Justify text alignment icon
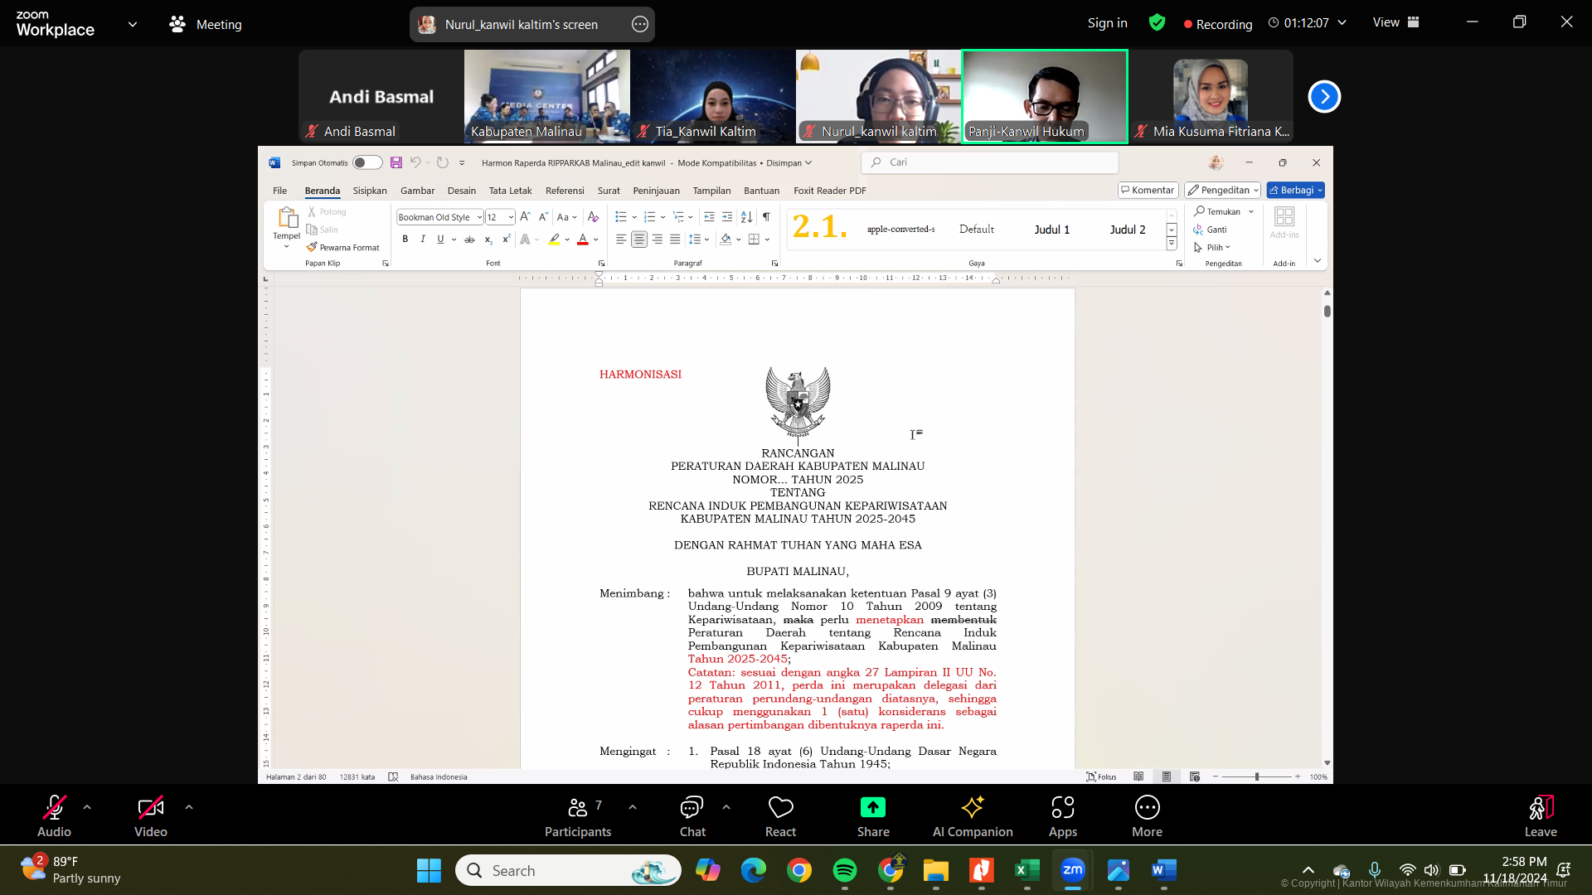The image size is (1592, 895). (x=675, y=239)
